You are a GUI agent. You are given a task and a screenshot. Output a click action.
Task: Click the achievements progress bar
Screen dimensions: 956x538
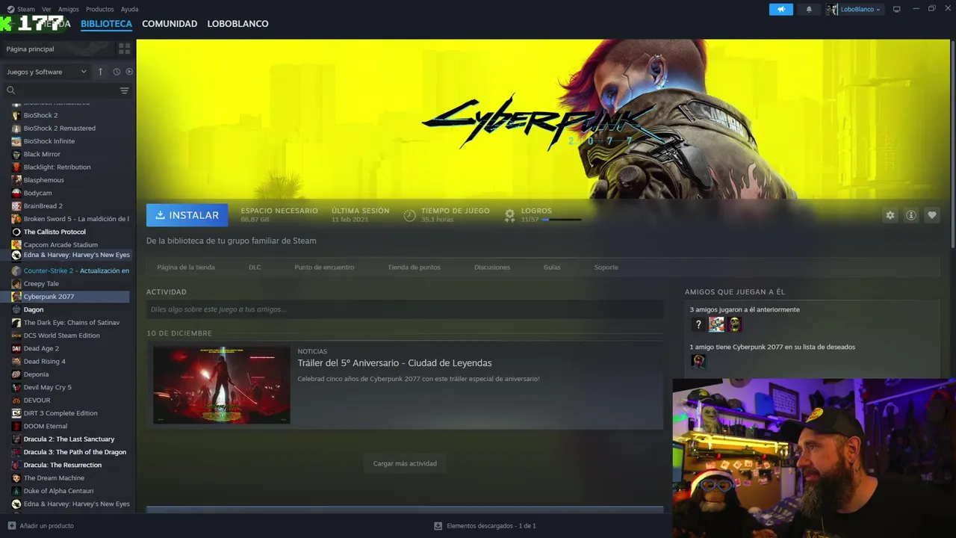click(561, 220)
